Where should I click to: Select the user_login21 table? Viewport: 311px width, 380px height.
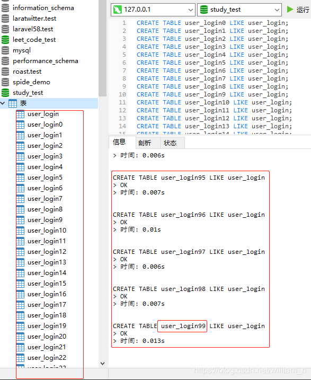point(47,347)
